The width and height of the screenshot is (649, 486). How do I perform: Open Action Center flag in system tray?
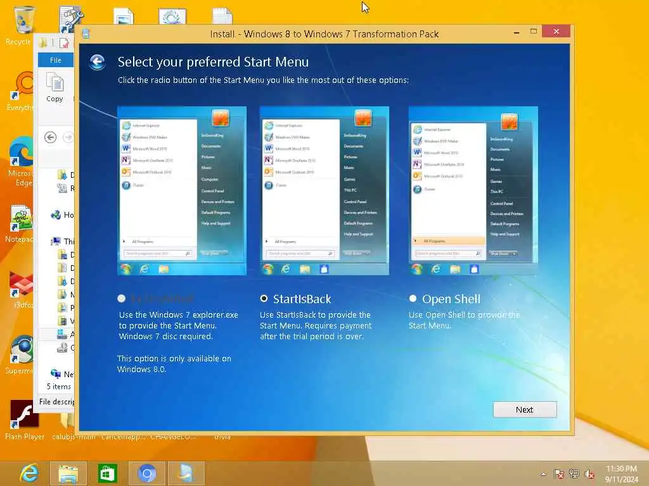click(x=559, y=474)
